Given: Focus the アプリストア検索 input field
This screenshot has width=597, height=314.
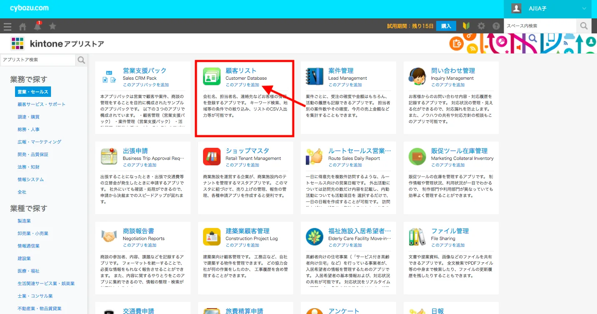Looking at the screenshot, I should coord(38,60).
